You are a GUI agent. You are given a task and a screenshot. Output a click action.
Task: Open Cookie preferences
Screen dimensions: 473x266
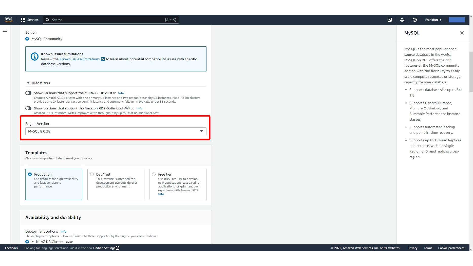pos(451,248)
